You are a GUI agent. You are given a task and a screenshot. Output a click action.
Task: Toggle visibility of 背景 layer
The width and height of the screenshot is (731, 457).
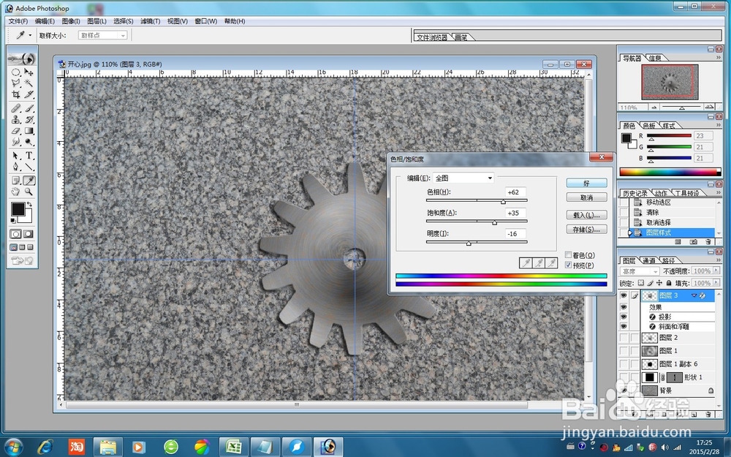tap(624, 390)
